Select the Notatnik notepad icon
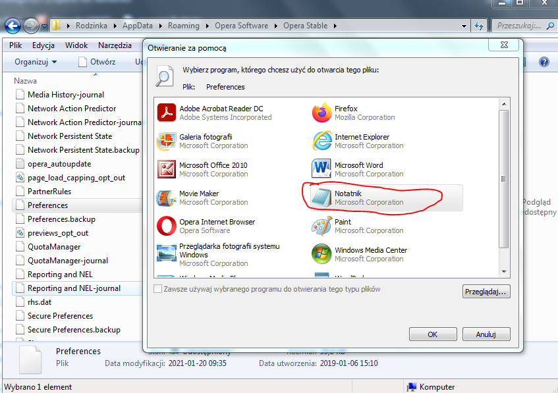558x393 pixels. click(321, 197)
